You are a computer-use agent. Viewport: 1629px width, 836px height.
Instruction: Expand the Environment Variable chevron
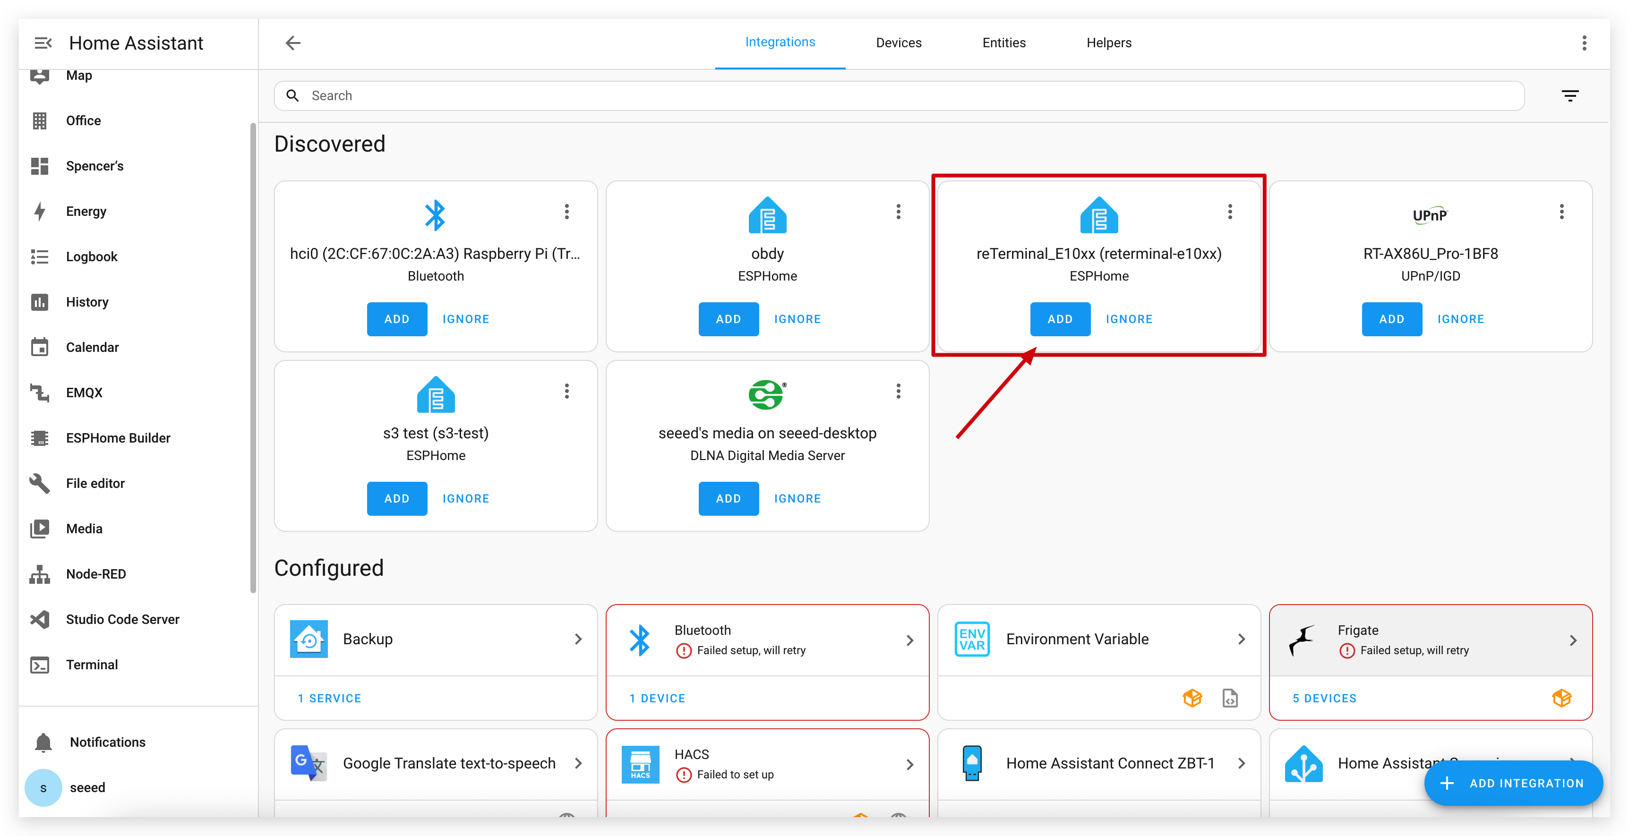1241,640
